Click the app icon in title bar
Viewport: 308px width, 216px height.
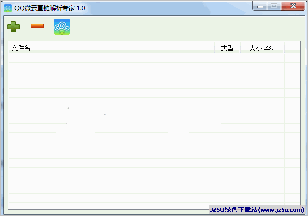8,8
